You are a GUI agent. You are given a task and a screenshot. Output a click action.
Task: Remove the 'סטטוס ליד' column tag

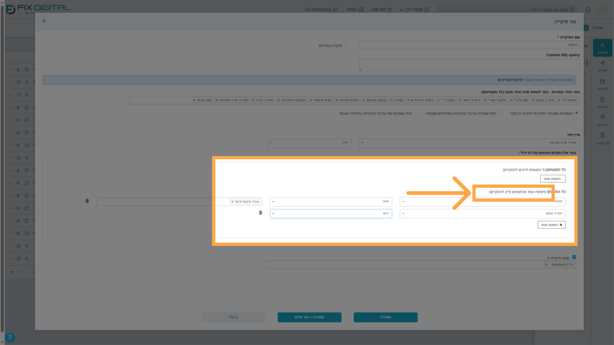pos(559,100)
